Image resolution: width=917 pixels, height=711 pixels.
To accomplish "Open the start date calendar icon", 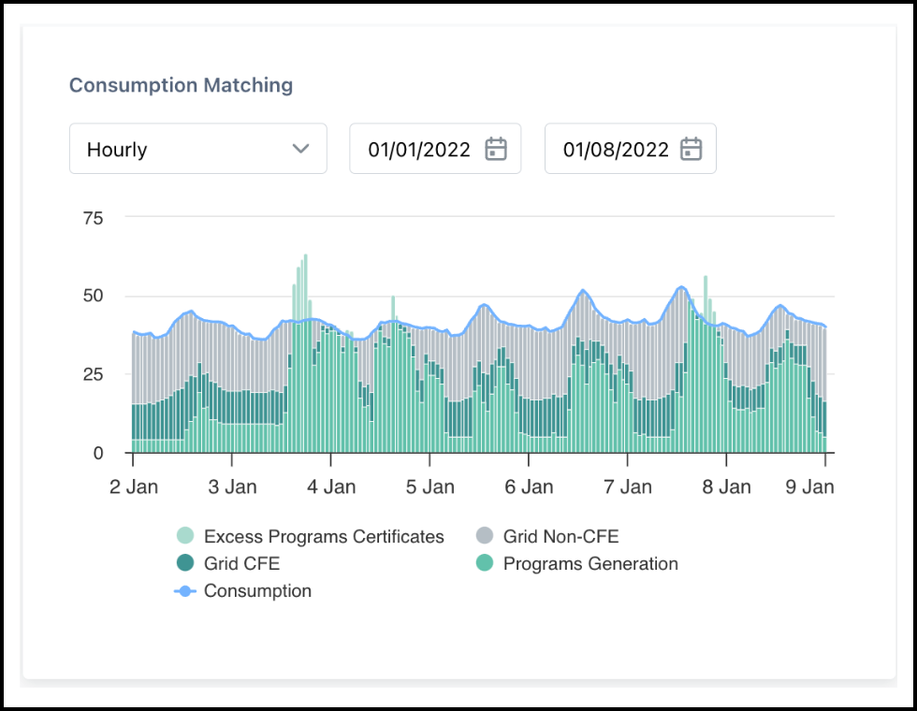I will (x=498, y=148).
